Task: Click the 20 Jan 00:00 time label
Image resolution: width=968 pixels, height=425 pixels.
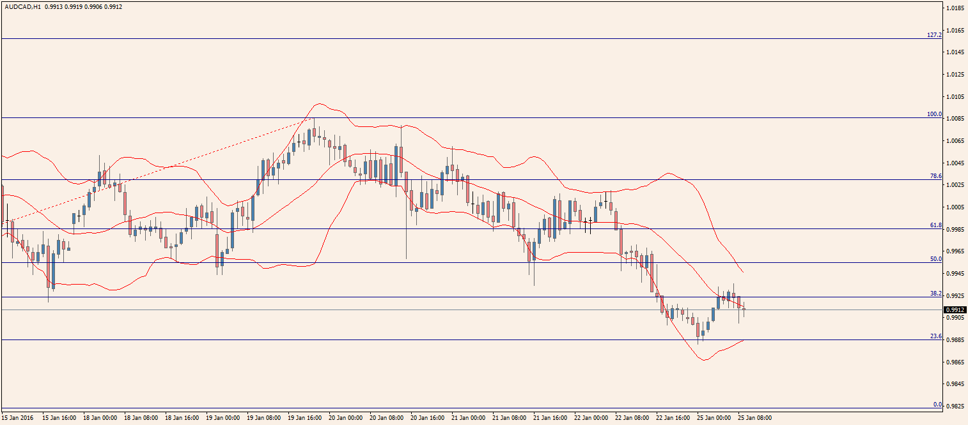Action: tap(346, 418)
